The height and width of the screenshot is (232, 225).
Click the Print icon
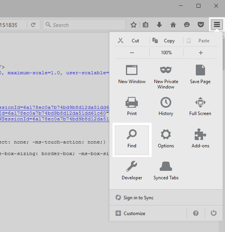pos(132,102)
